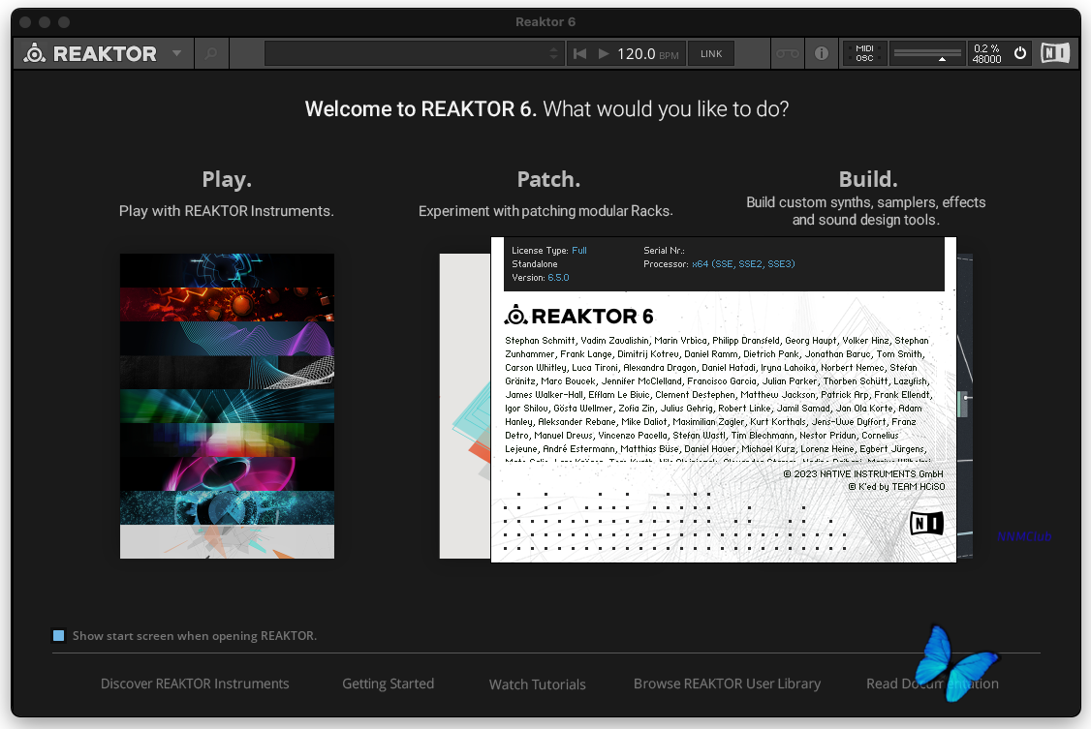Screen dimensions: 1091x729
Task: Step through presets with the up/down arrows
Action: pyautogui.click(x=554, y=53)
